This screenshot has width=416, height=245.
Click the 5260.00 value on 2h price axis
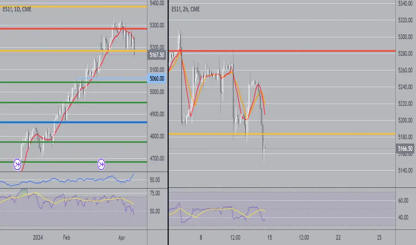[405, 70]
